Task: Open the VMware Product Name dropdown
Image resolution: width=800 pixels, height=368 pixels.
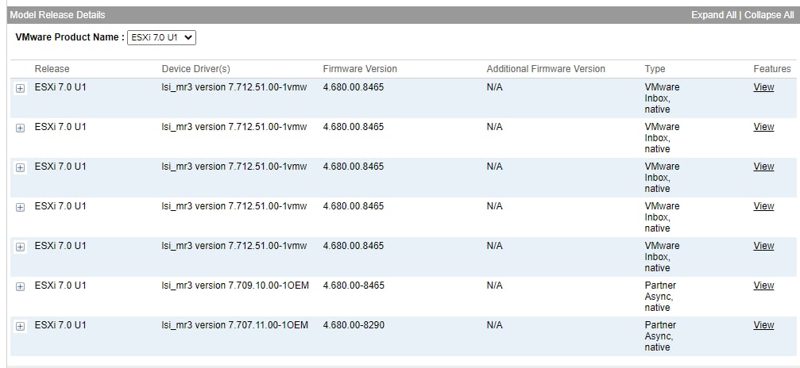Action: point(162,37)
